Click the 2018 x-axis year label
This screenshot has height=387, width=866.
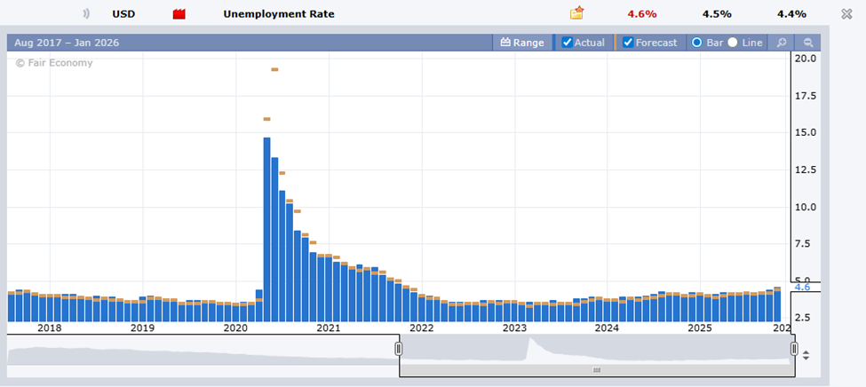(49, 328)
